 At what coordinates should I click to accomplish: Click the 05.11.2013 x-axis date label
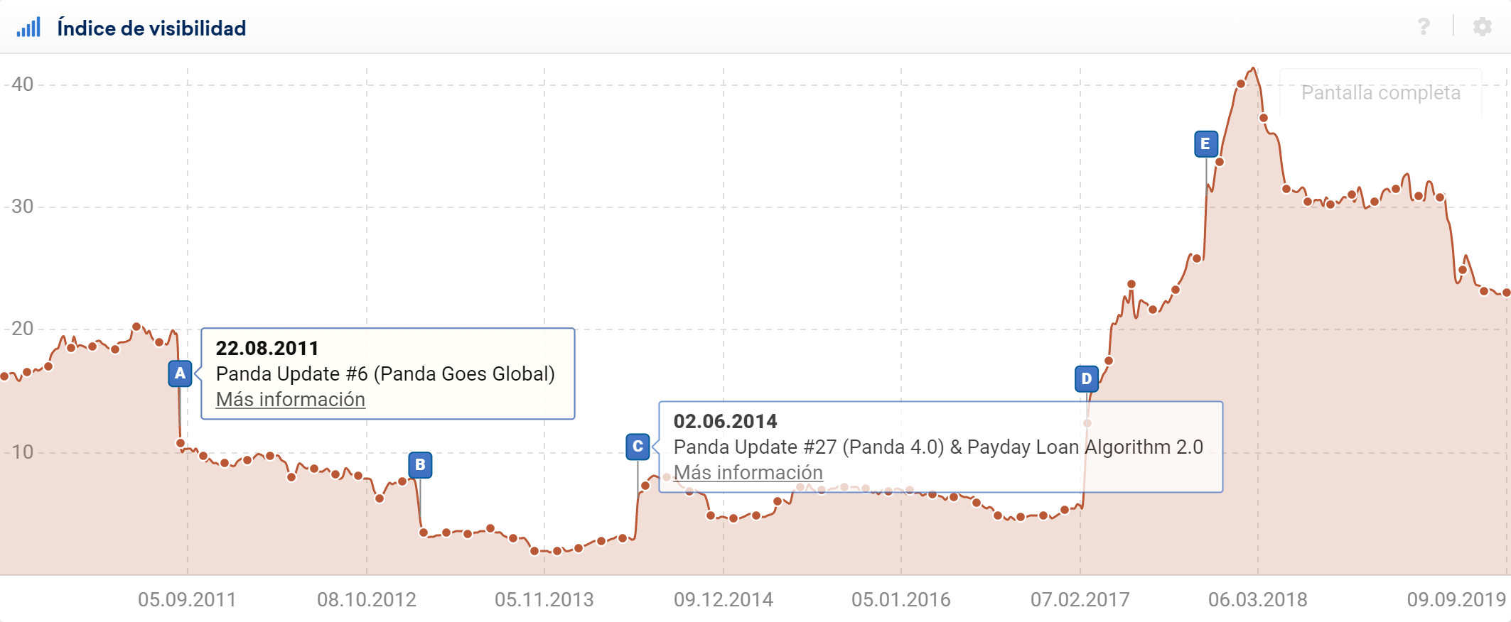click(544, 600)
